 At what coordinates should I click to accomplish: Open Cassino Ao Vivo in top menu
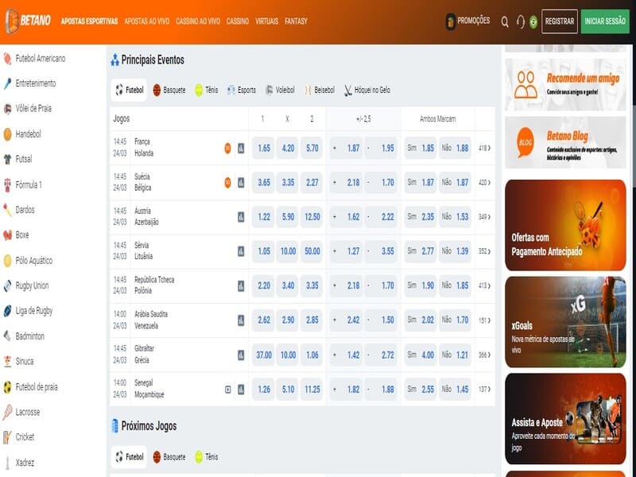point(198,21)
